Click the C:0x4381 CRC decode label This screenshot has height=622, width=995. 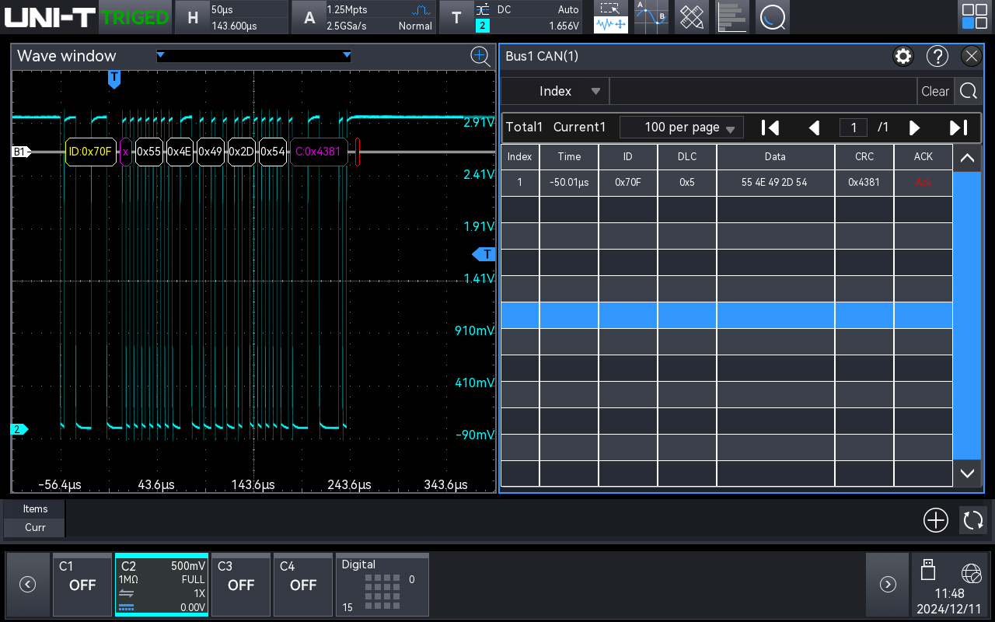(319, 152)
